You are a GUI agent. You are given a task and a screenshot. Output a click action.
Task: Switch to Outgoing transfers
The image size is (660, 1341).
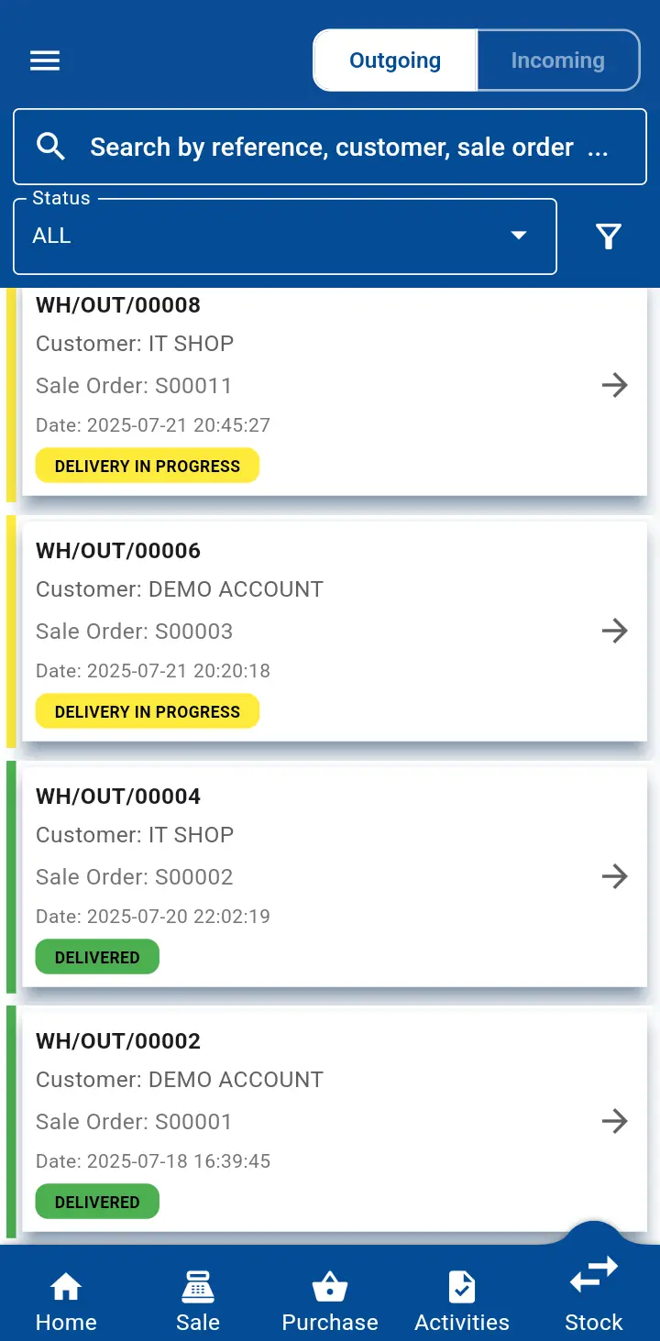coord(395,60)
